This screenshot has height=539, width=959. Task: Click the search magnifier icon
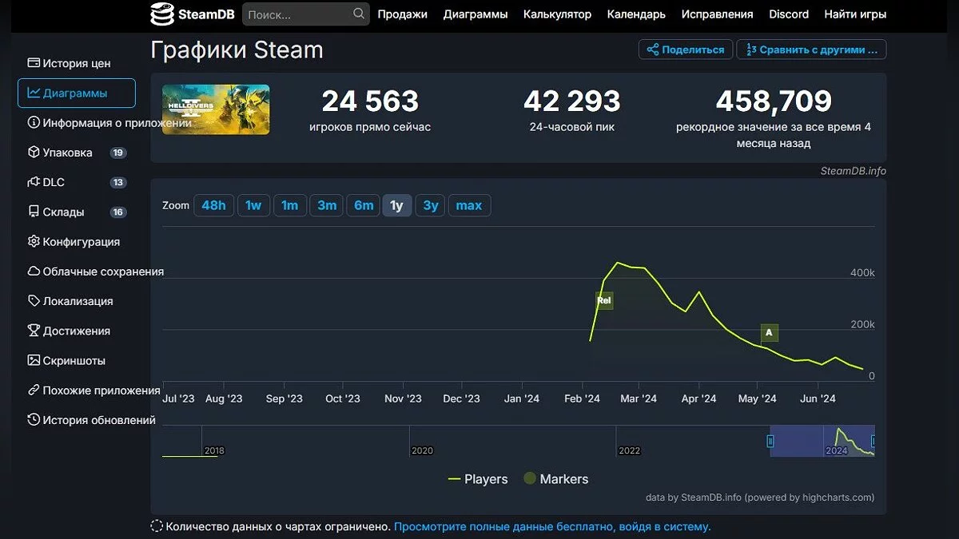pyautogui.click(x=359, y=14)
